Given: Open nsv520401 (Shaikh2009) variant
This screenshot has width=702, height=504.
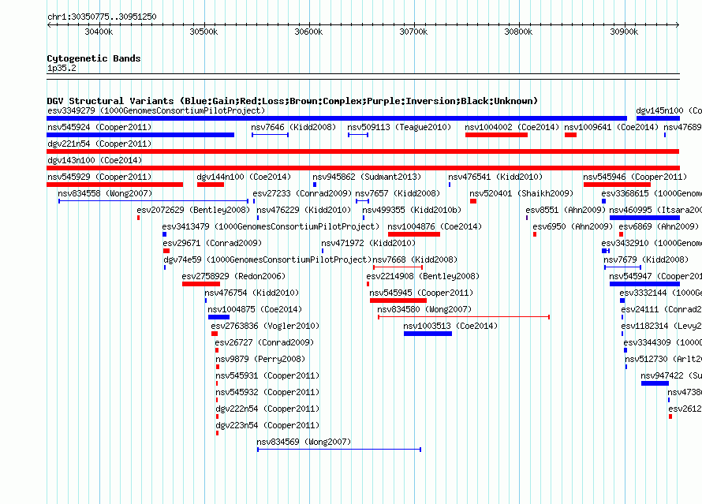Looking at the screenshot, I should [x=521, y=193].
